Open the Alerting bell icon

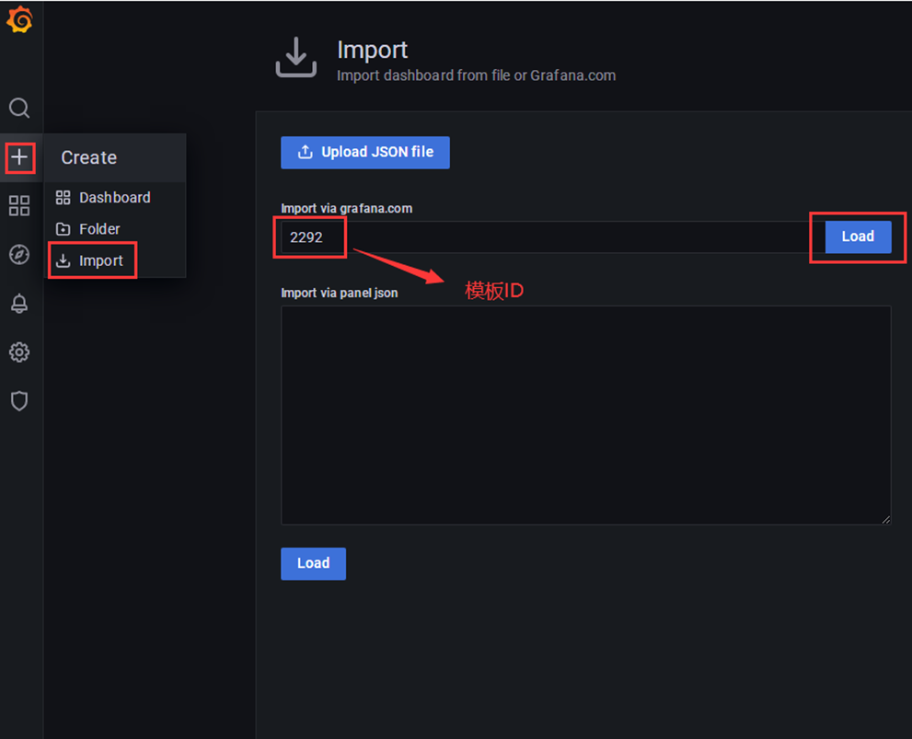pos(19,304)
